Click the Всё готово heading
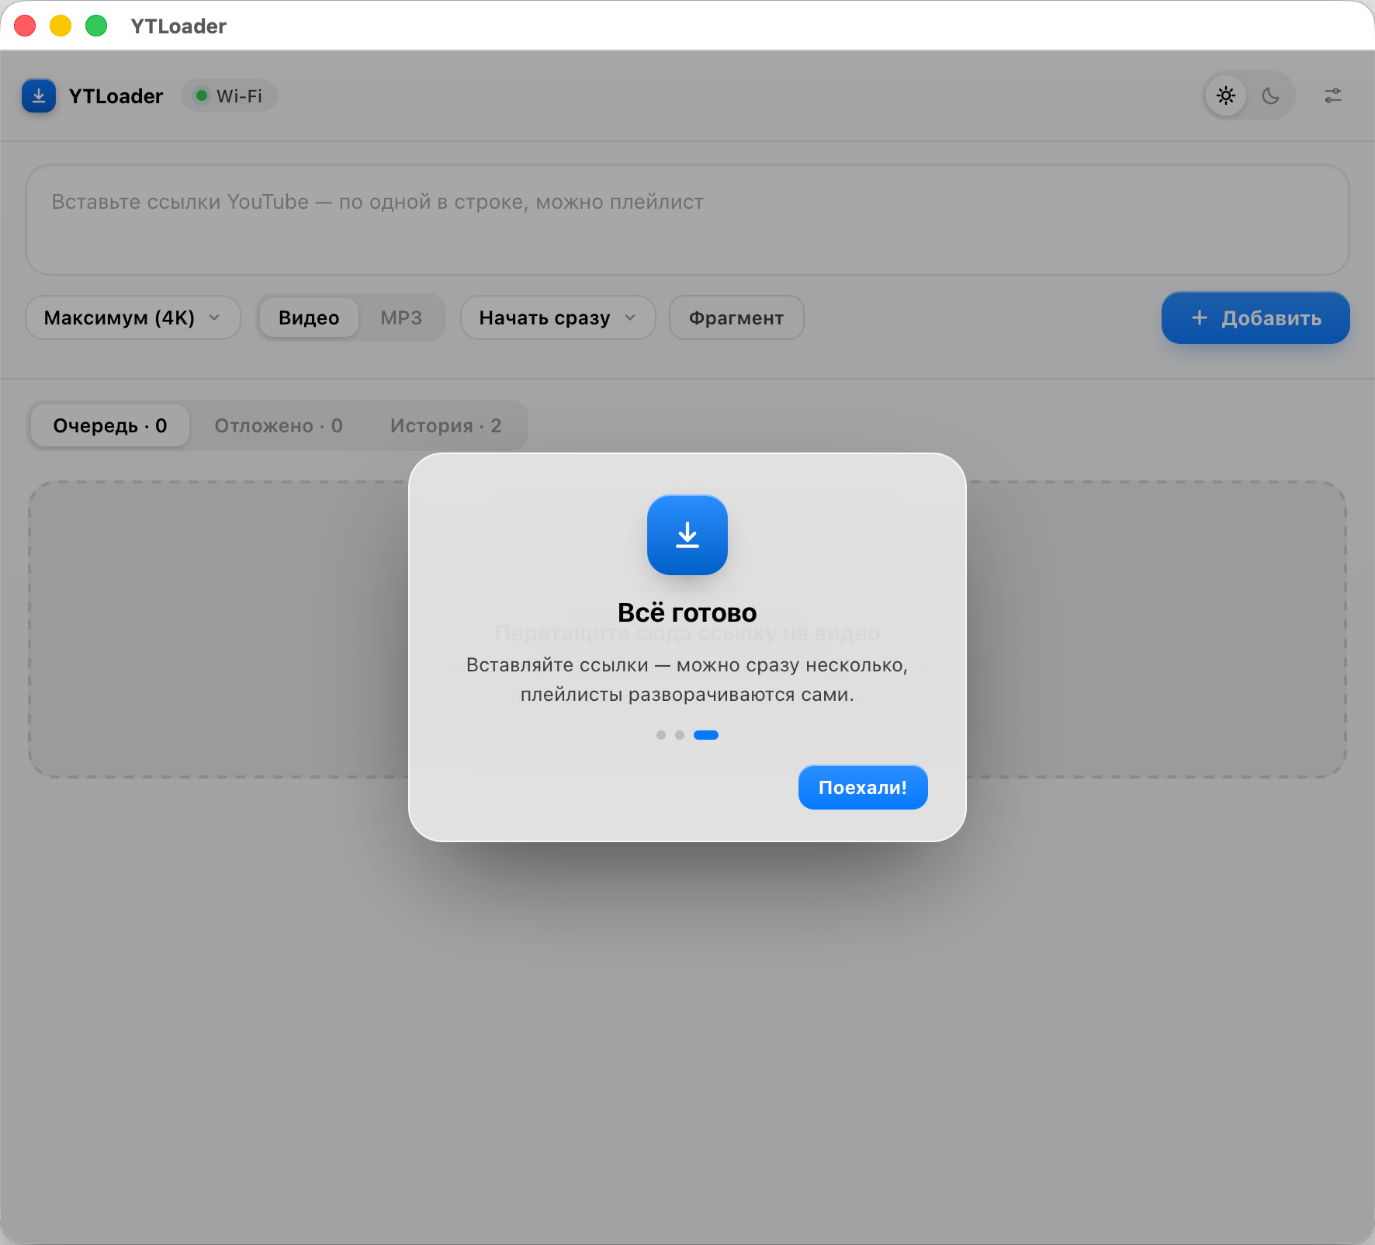The image size is (1375, 1245). click(687, 613)
